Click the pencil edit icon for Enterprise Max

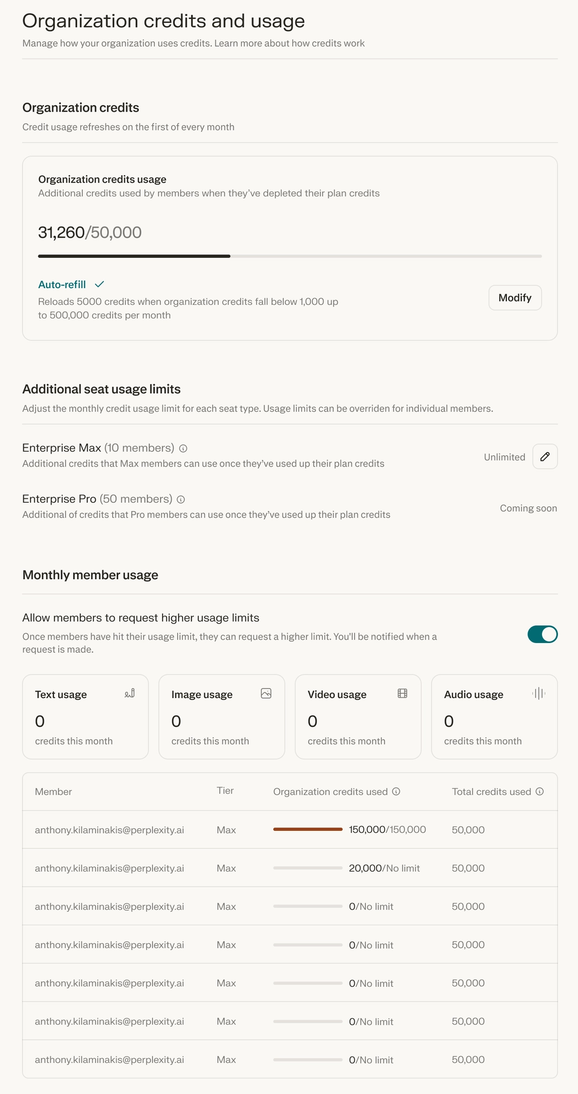pyautogui.click(x=545, y=456)
